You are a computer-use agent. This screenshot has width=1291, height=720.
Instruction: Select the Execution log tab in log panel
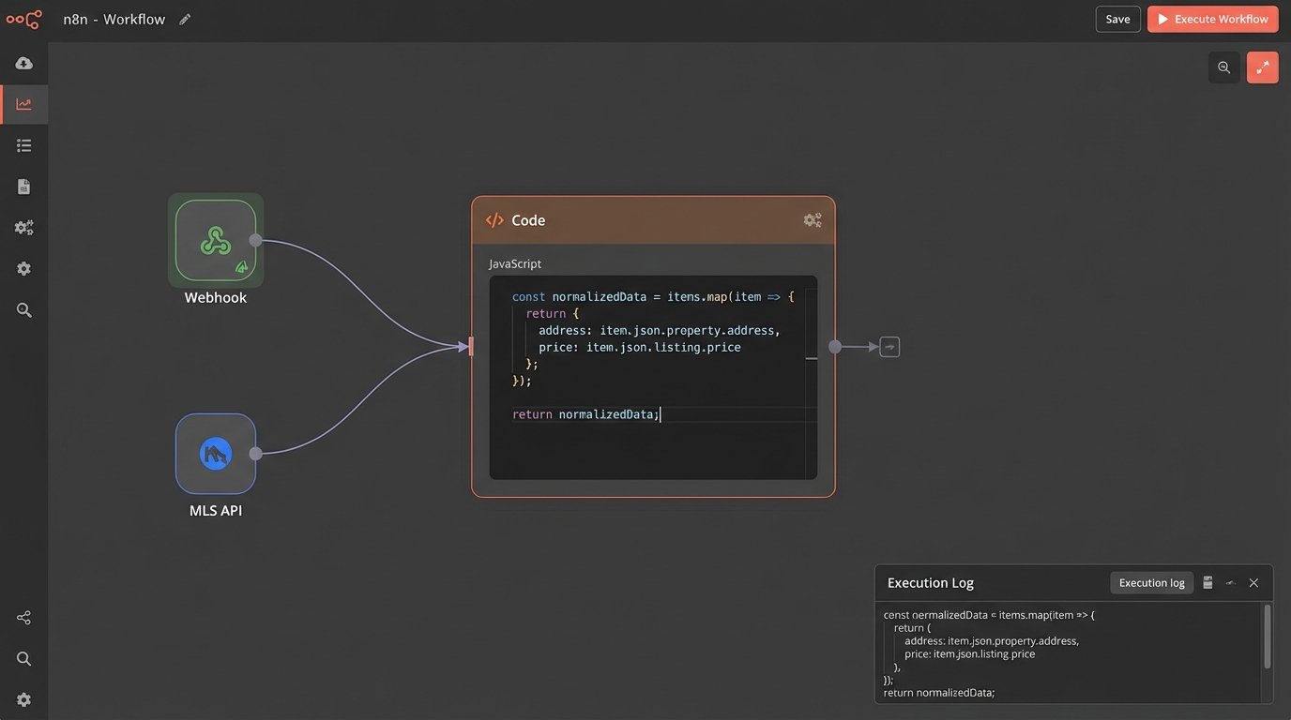pos(1151,583)
